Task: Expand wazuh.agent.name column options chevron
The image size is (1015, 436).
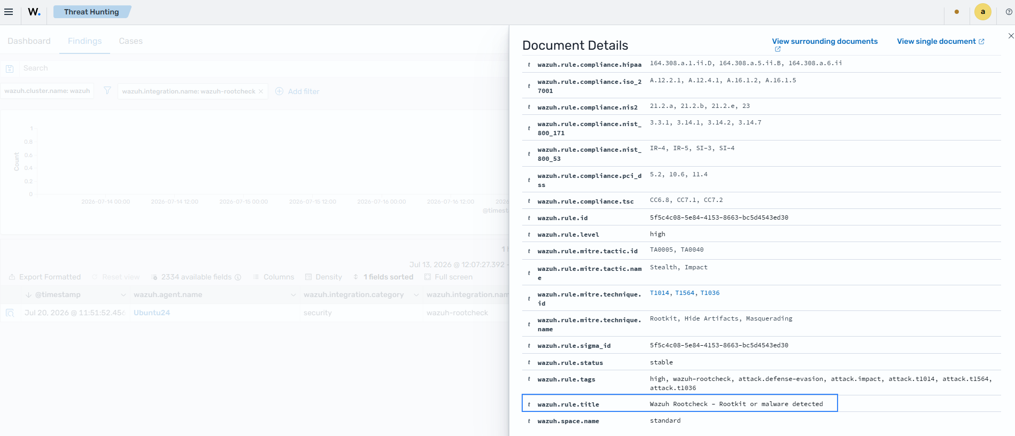Action: click(293, 295)
